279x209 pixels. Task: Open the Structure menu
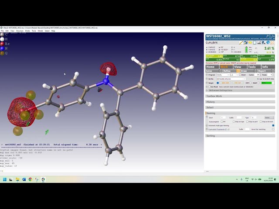[x=20, y=31]
